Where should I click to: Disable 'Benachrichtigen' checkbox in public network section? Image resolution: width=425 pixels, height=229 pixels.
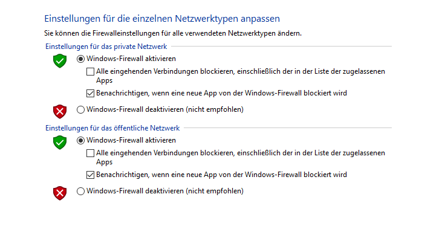click(90, 175)
